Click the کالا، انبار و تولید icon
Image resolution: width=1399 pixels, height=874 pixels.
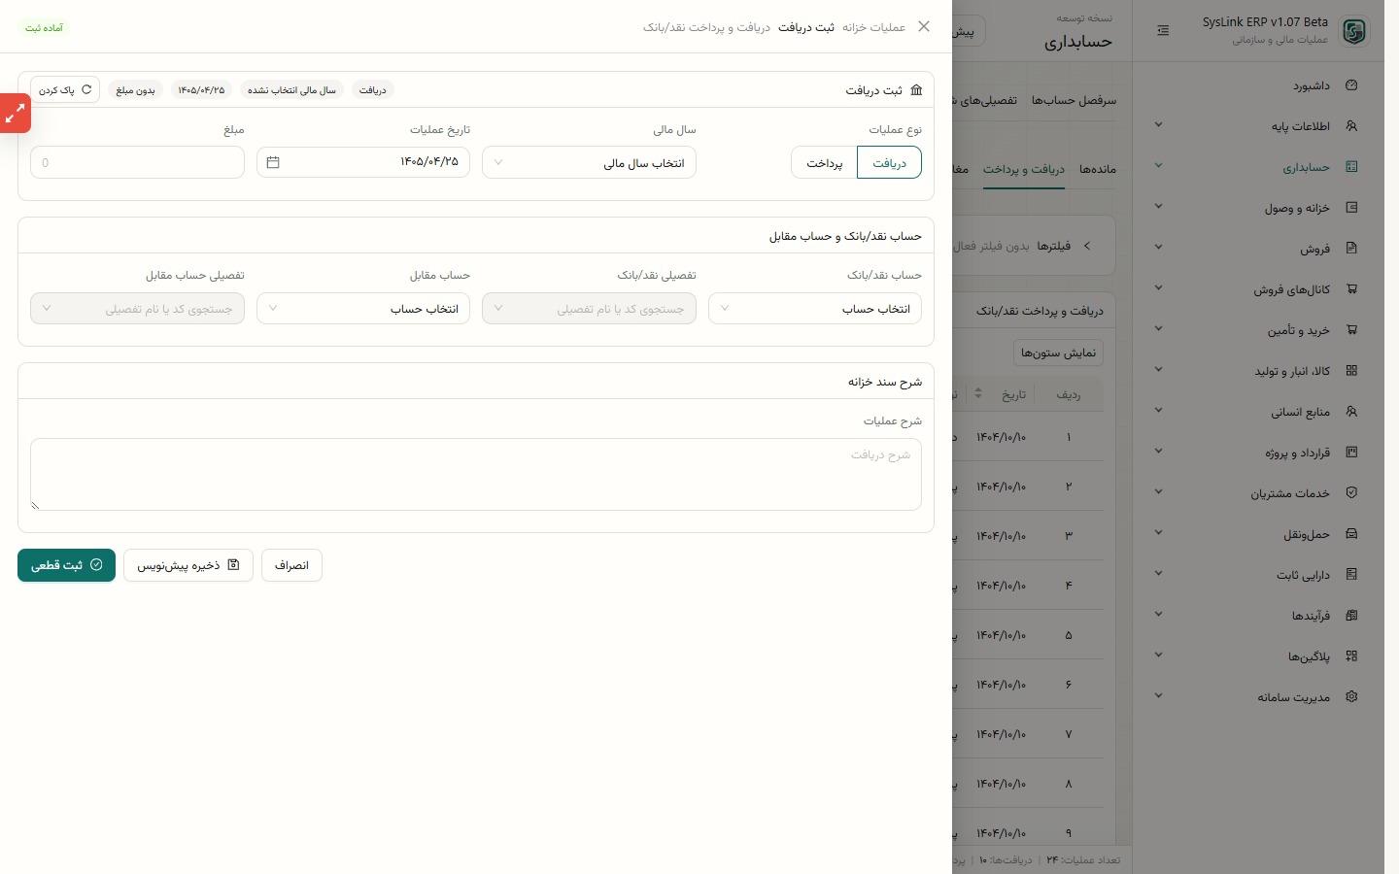tap(1351, 371)
